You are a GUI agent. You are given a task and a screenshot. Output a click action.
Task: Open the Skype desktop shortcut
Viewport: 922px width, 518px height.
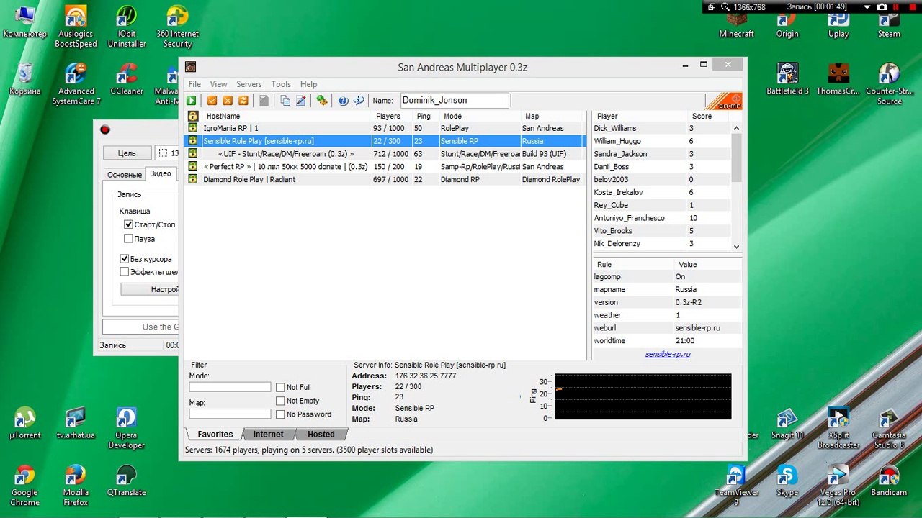[x=787, y=481]
